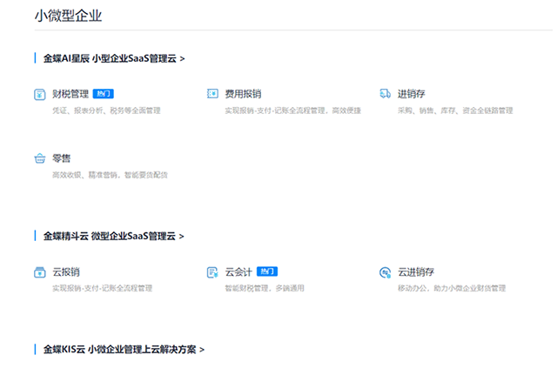Click the 智能财税管理，多端通用 description
Screen dimensions: 557x368
coord(265,288)
